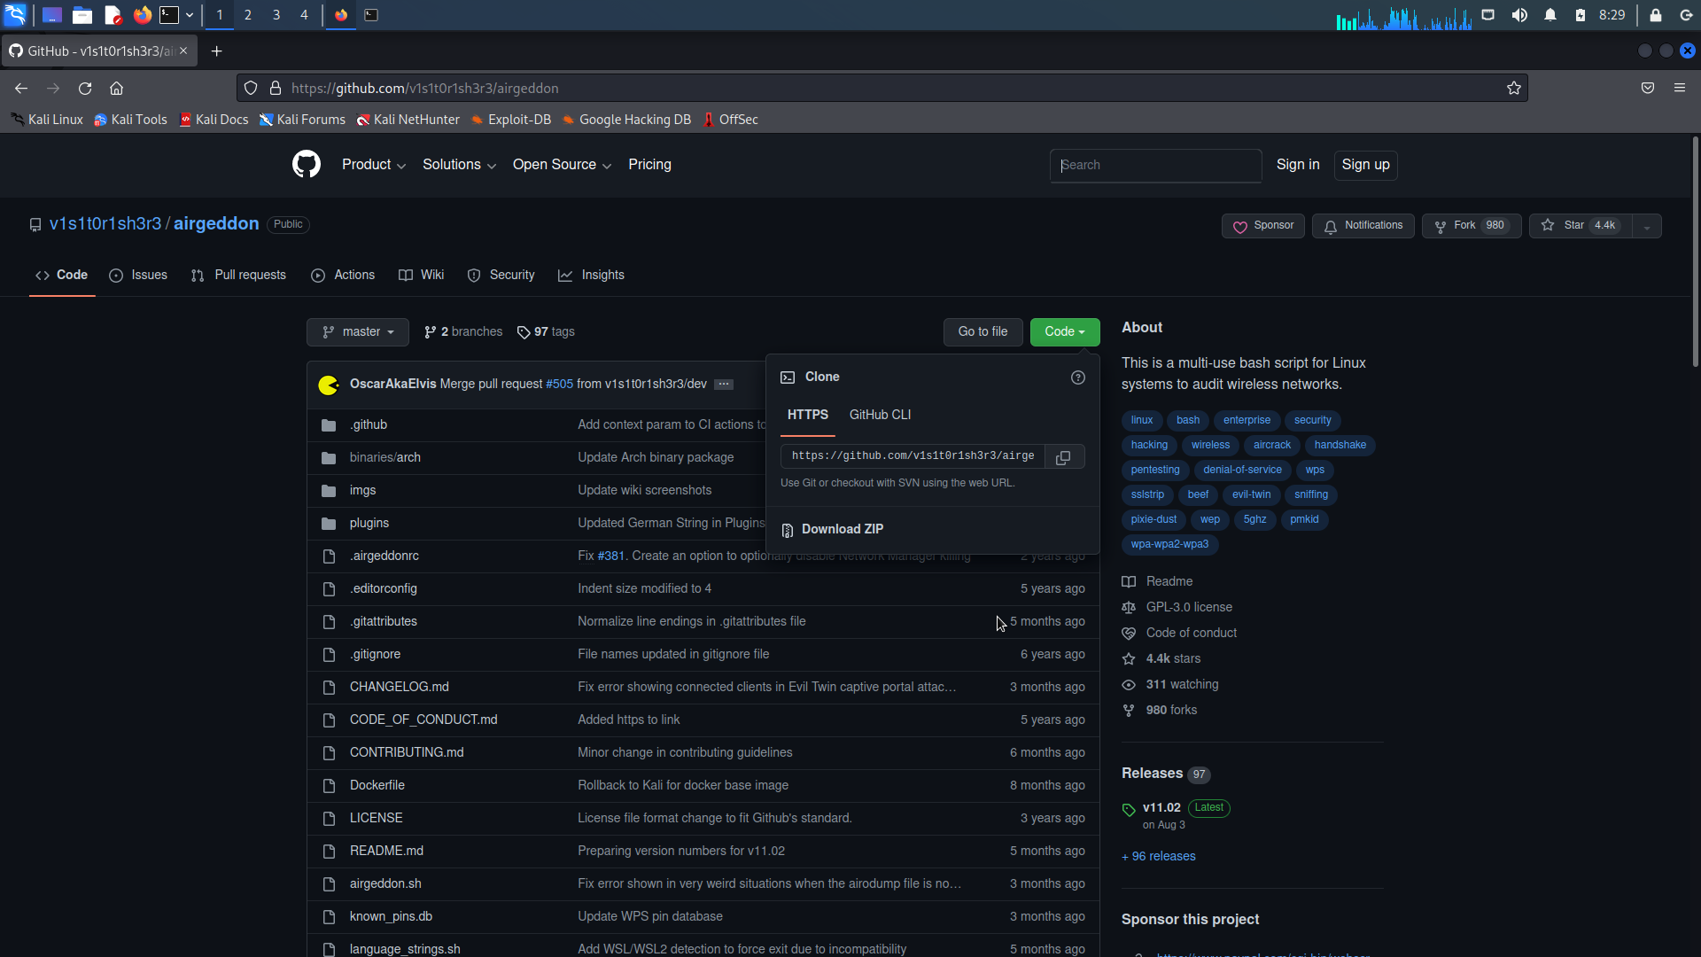Switch to workspace 2

click(248, 14)
